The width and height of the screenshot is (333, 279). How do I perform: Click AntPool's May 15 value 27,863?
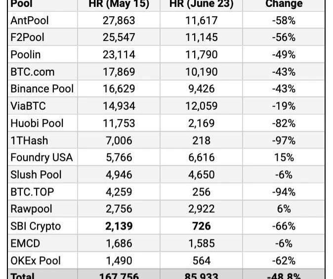pyautogui.click(x=119, y=20)
